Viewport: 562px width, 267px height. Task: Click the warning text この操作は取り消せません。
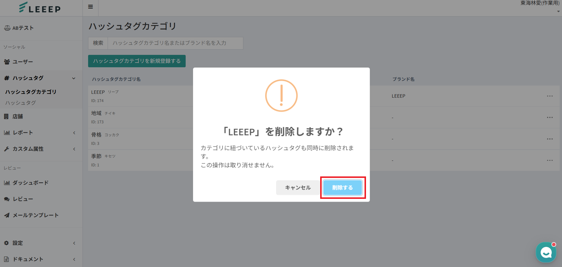[238, 166]
